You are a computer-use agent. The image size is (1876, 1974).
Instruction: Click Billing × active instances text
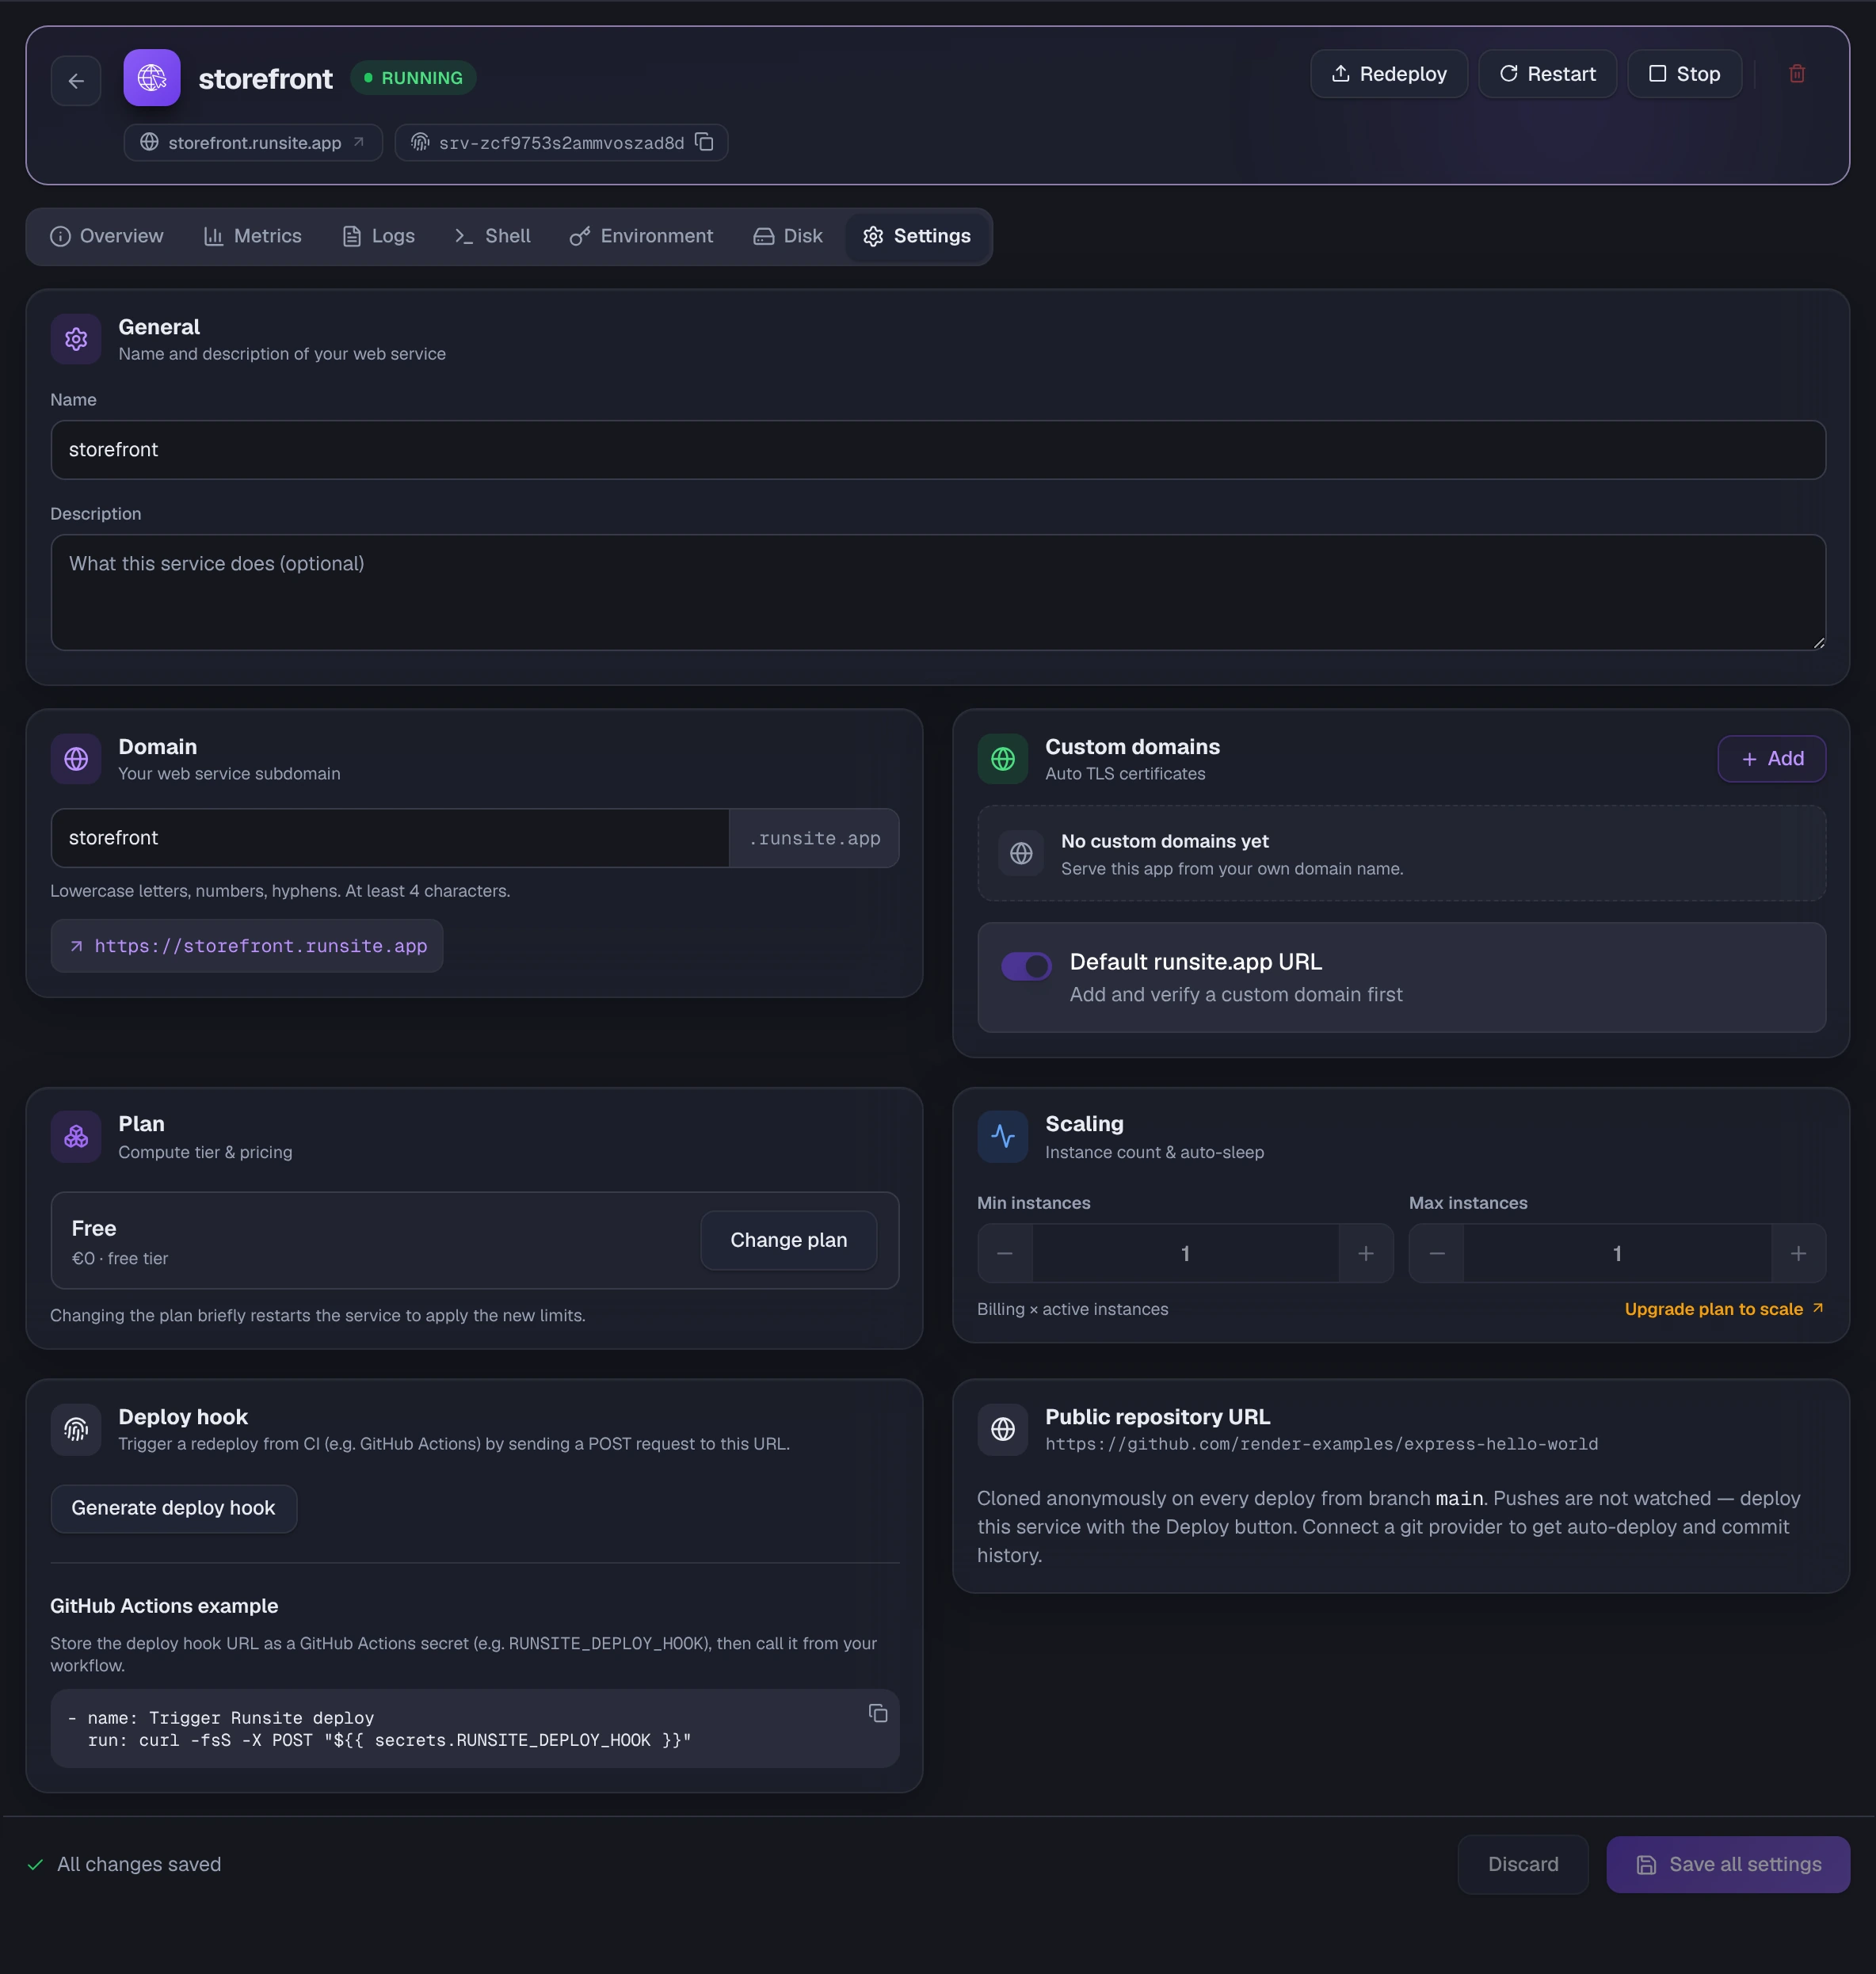(1072, 1309)
